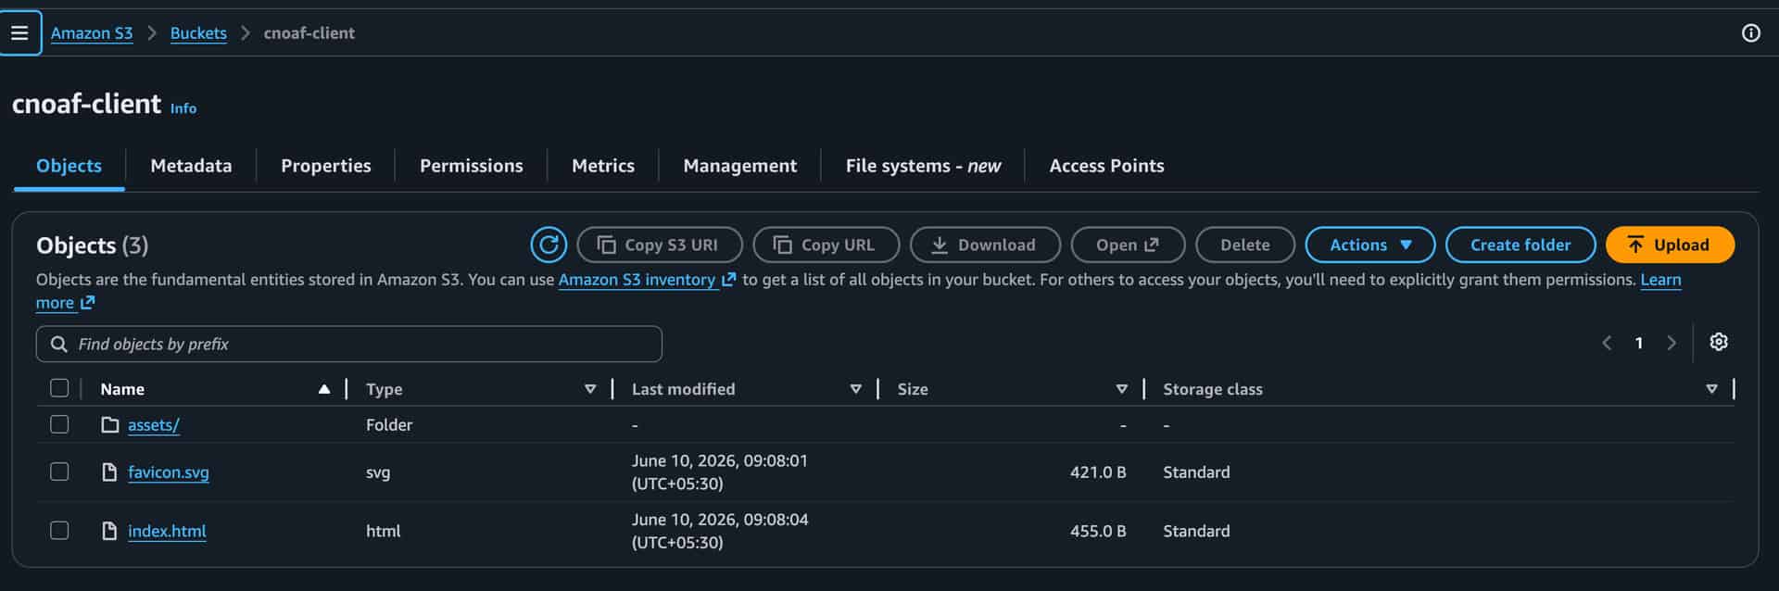Open table preferences gear icon
The width and height of the screenshot is (1779, 591).
point(1719,342)
